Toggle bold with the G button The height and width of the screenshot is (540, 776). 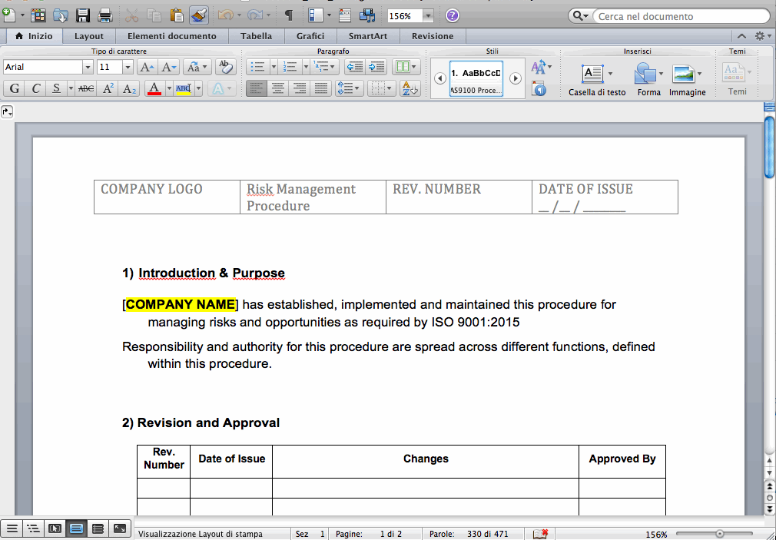point(15,88)
